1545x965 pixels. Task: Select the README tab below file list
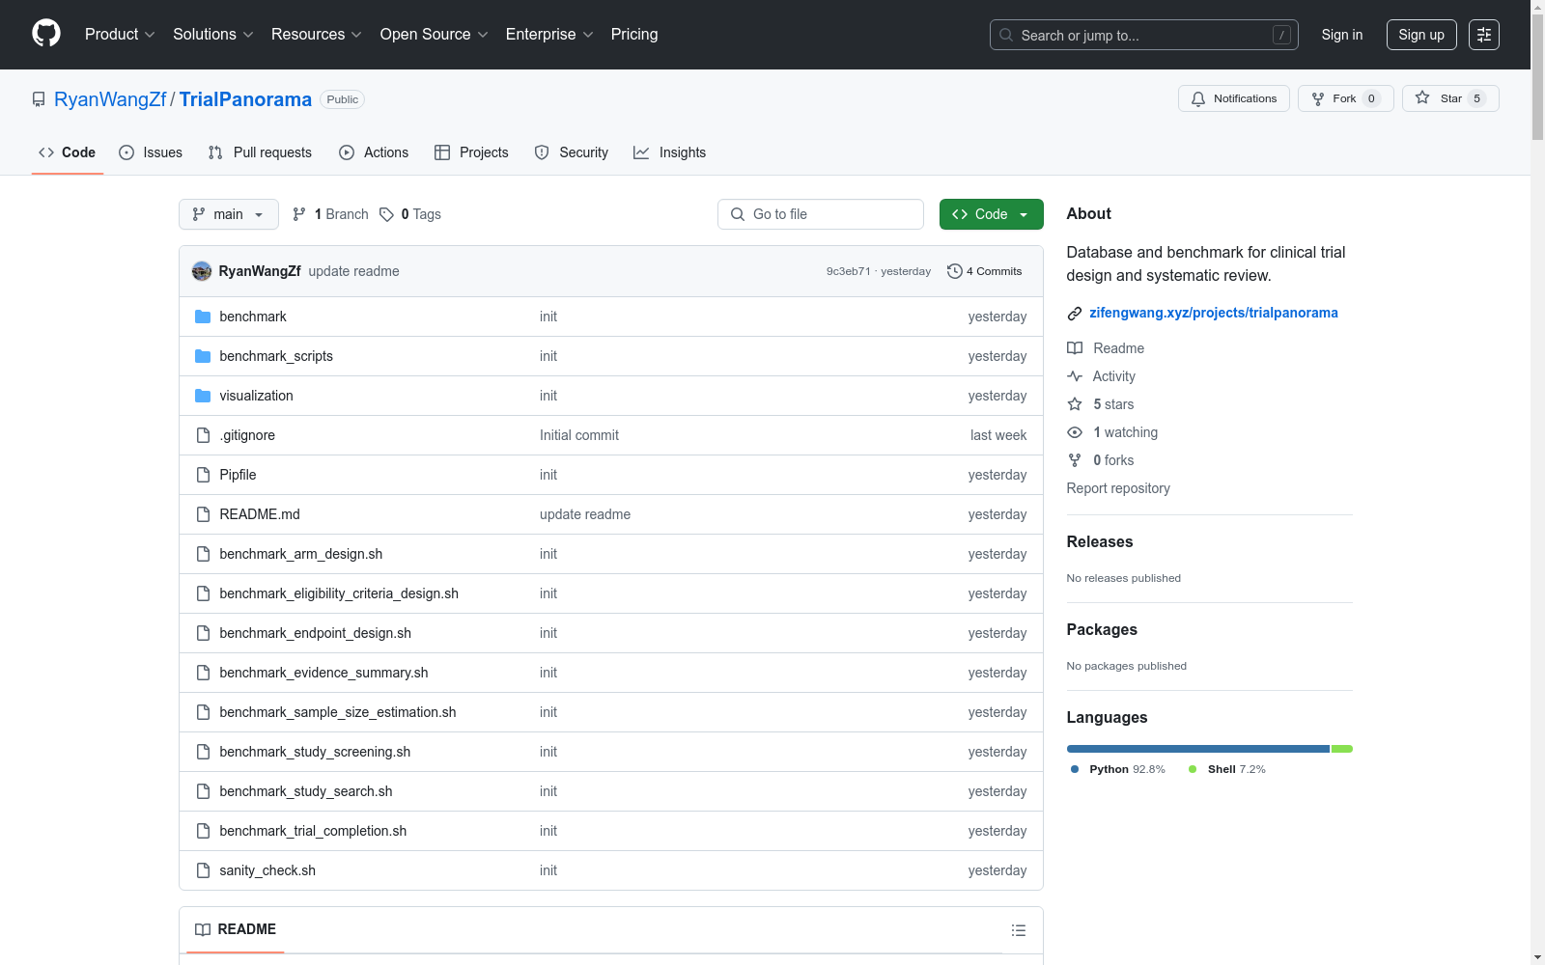click(x=236, y=929)
